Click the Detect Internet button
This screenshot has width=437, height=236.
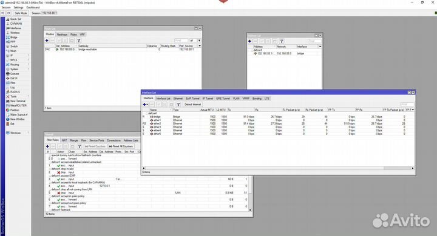click(192, 105)
